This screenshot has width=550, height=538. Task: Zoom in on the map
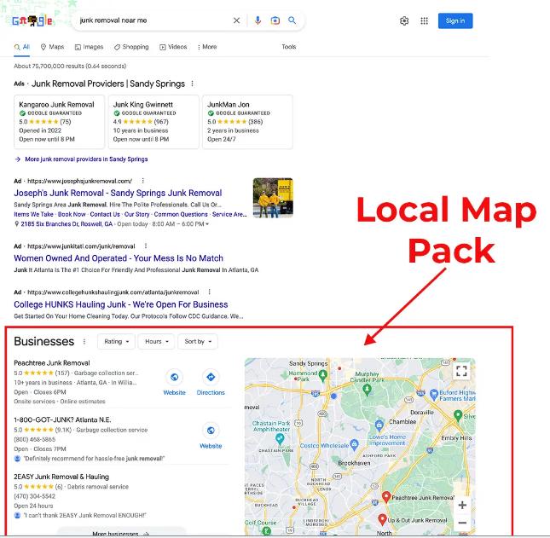click(462, 505)
